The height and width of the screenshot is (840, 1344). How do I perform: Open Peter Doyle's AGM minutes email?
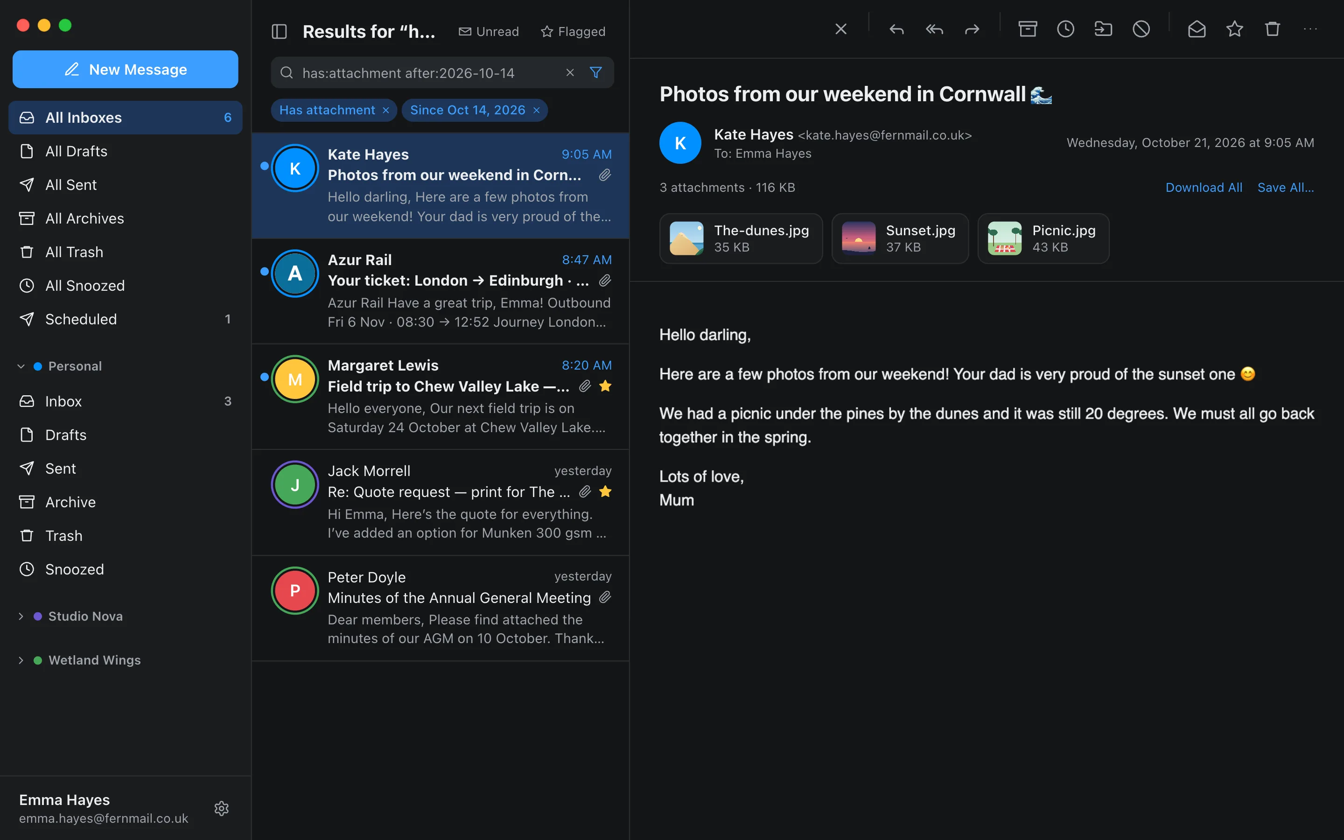[x=441, y=609]
